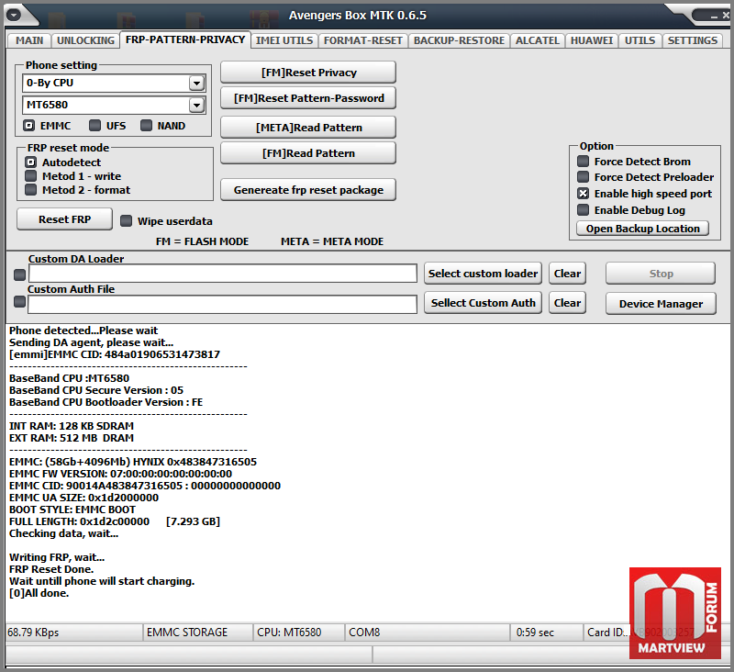Choose Metod 2 - format mode
Viewport: 734px width, 672px height.
click(x=30, y=190)
